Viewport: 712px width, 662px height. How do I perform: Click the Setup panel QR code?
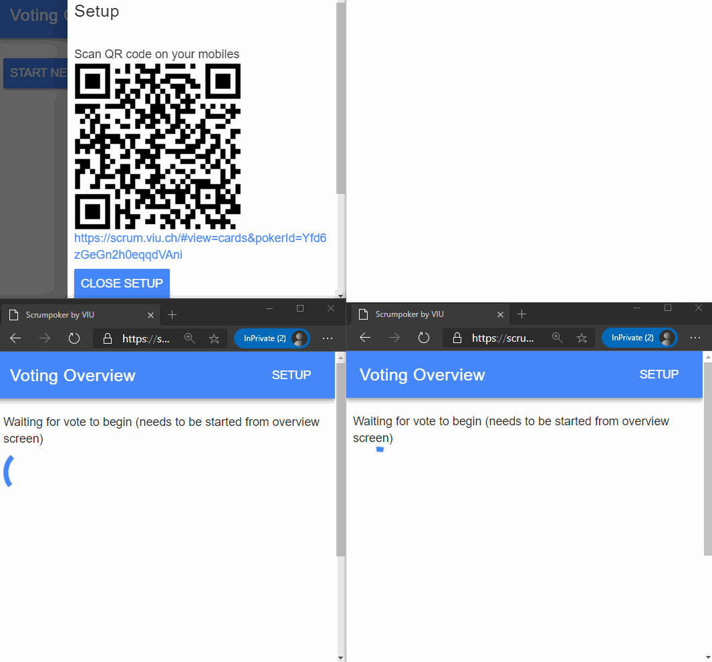click(157, 146)
